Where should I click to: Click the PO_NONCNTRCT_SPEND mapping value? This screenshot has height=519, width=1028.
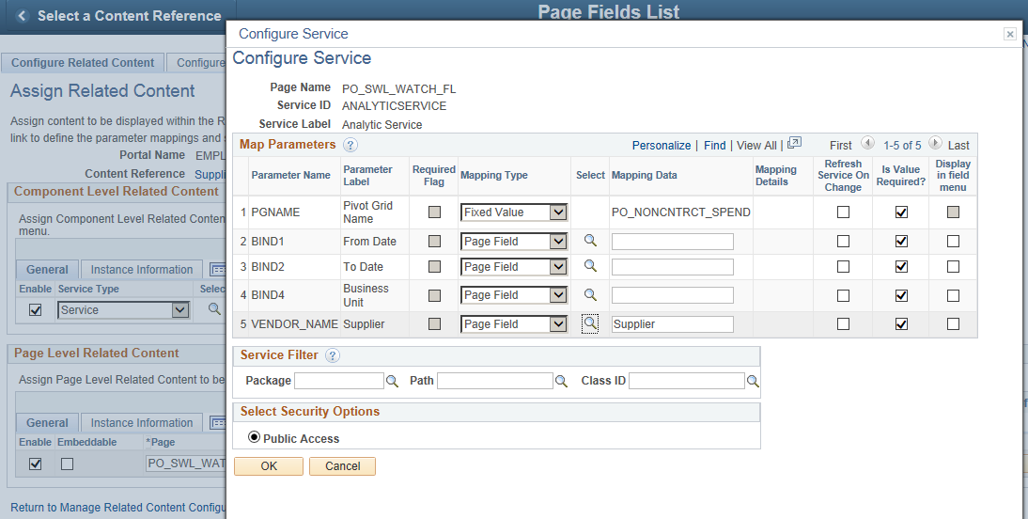(x=681, y=212)
